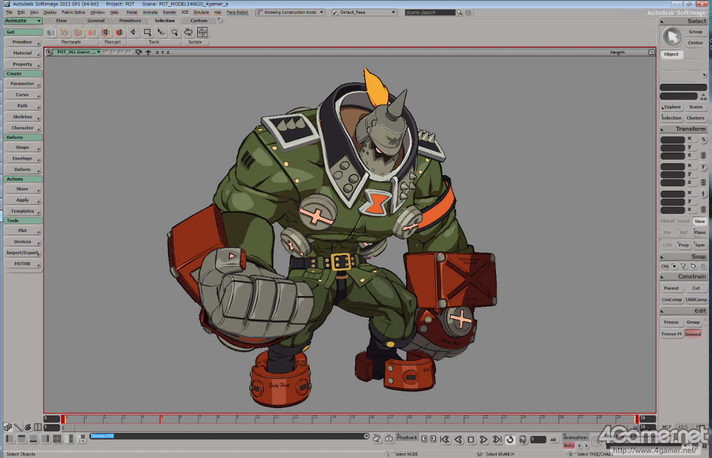Open the Animate module dropdown
Viewport: 712px width, 458px height.
pos(23,21)
